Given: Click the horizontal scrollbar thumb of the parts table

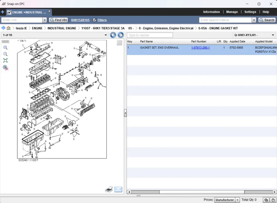Looking at the screenshot, I should coord(202,192).
